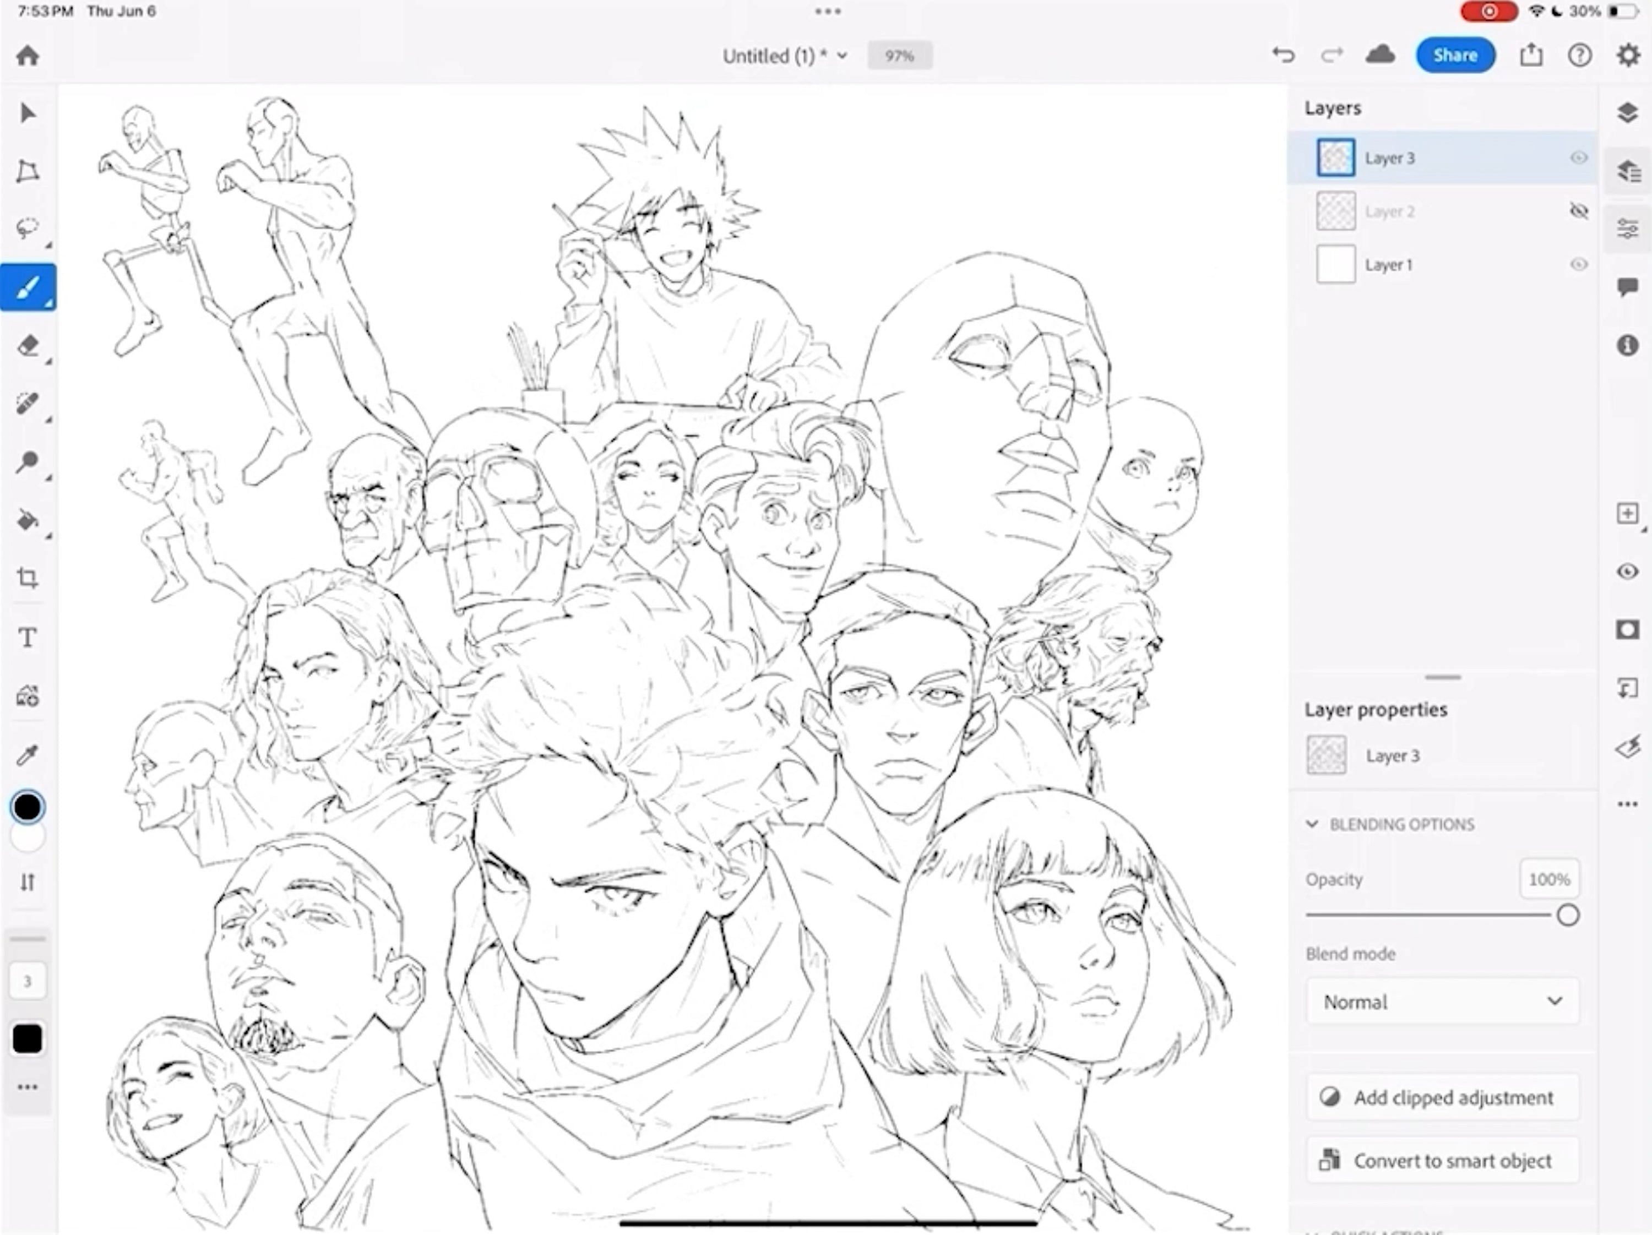
Task: Hide Layer 3 with its eye toggle
Action: tap(1578, 157)
